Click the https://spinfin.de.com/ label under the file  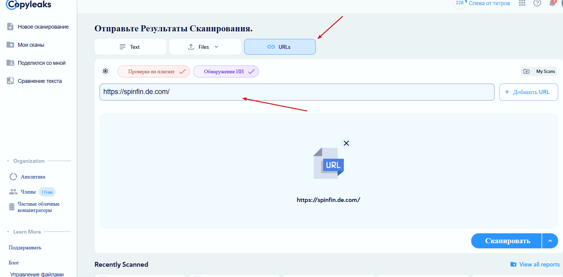(328, 200)
